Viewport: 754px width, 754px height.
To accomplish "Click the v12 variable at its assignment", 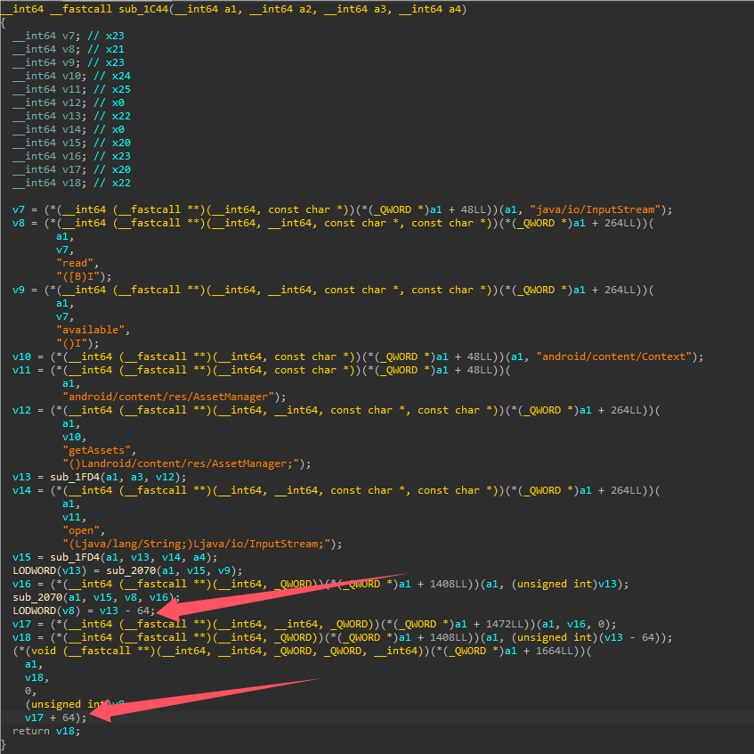I will click(21, 411).
